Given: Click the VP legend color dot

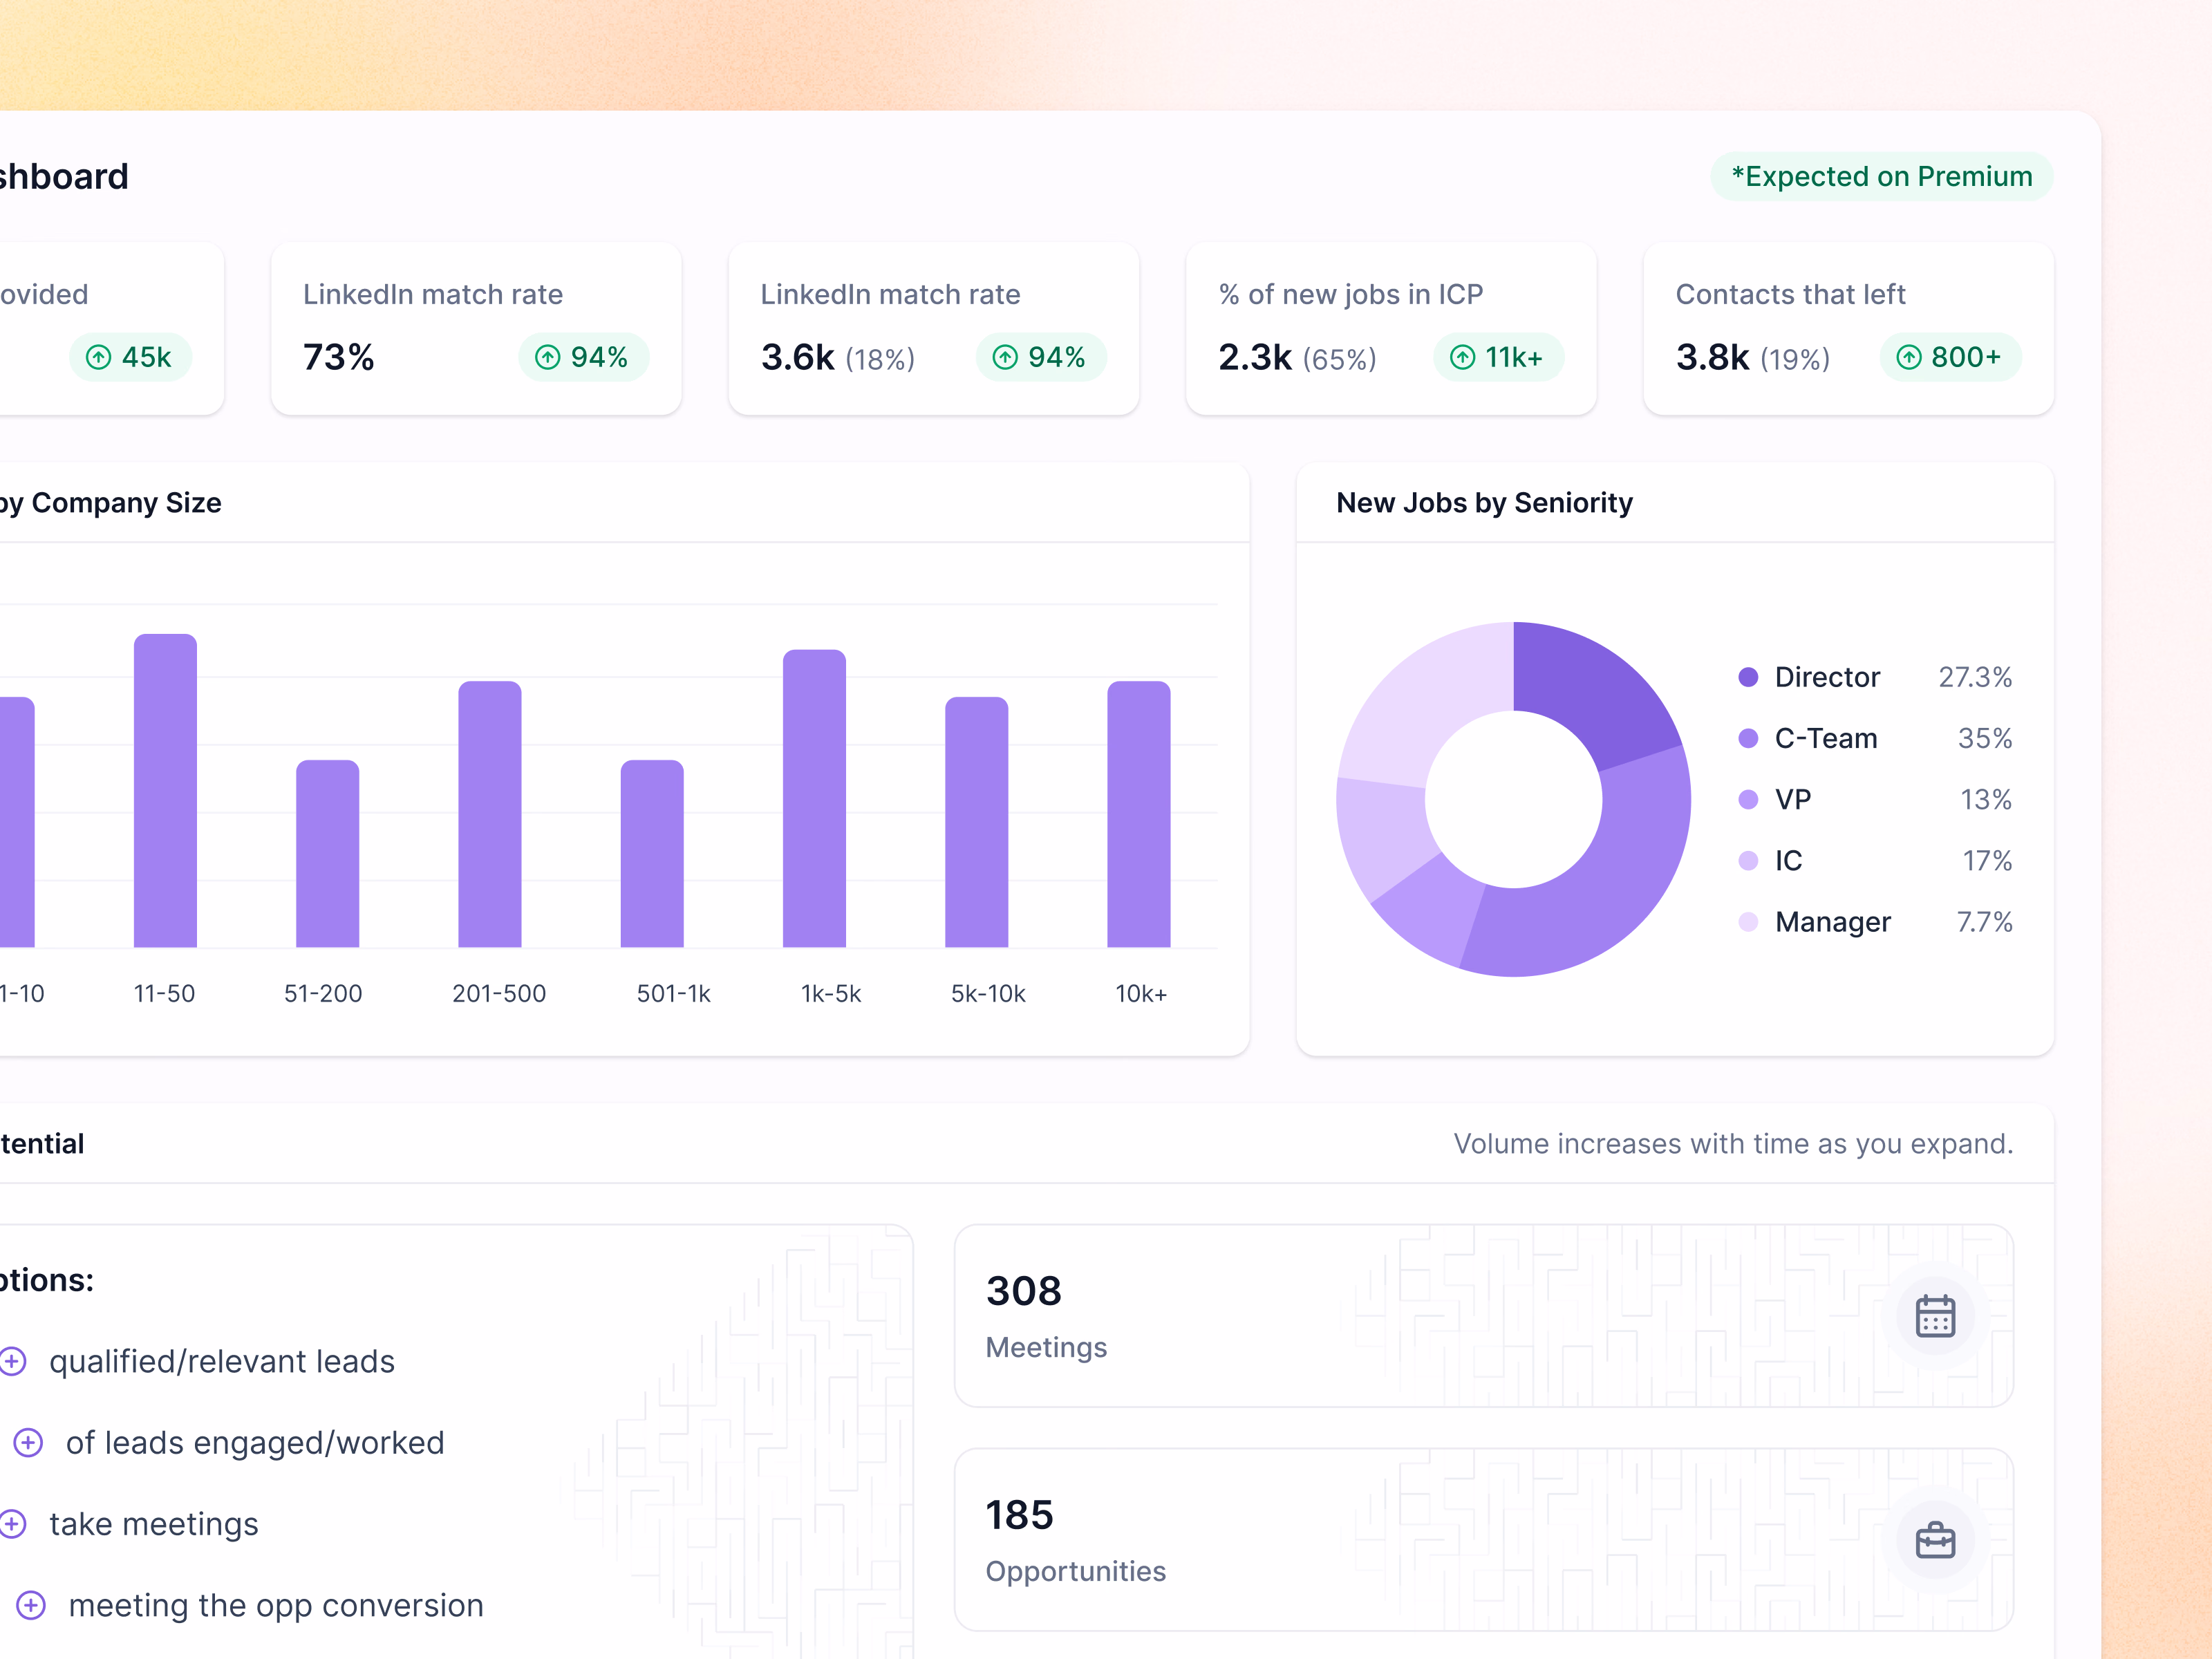Looking at the screenshot, I should 1748,799.
